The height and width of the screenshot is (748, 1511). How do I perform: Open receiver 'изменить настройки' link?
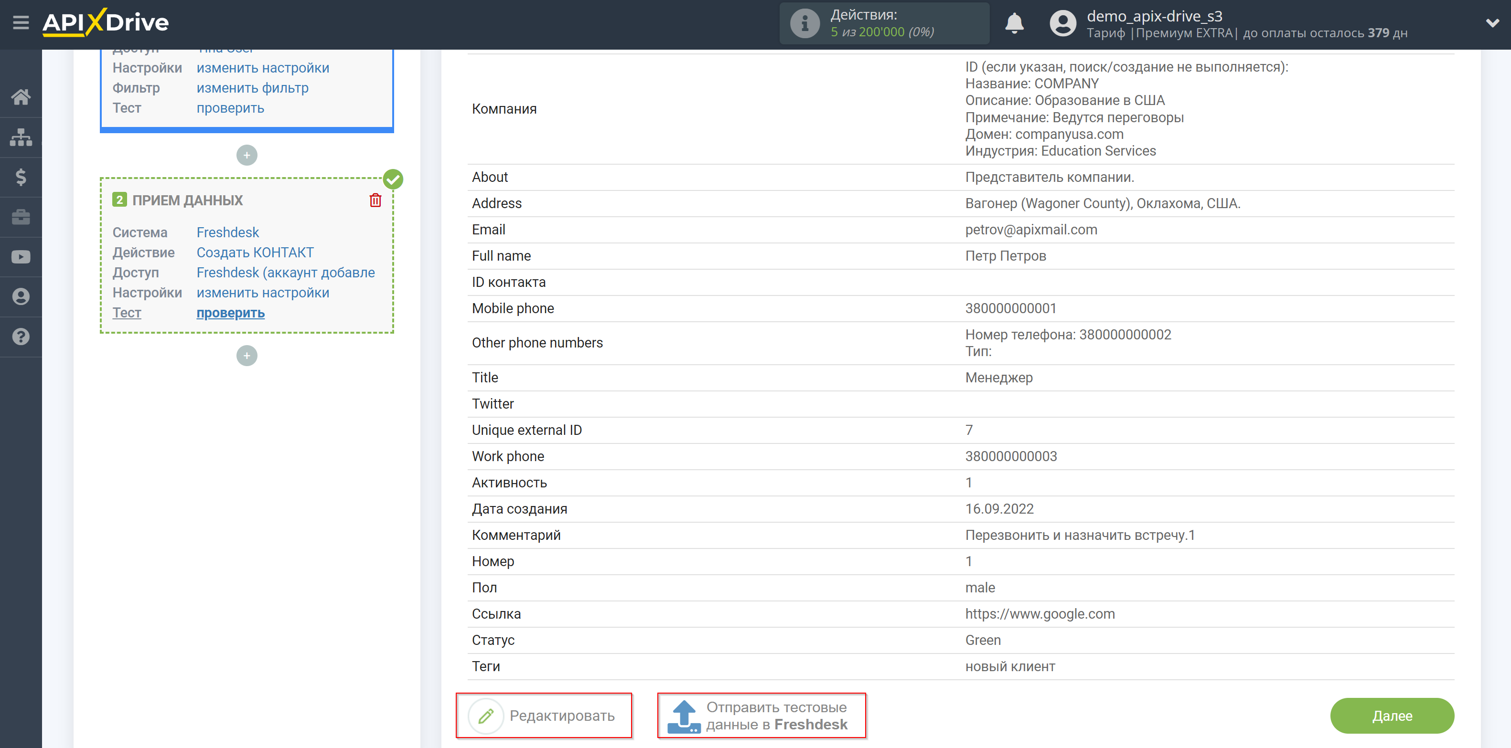[263, 293]
